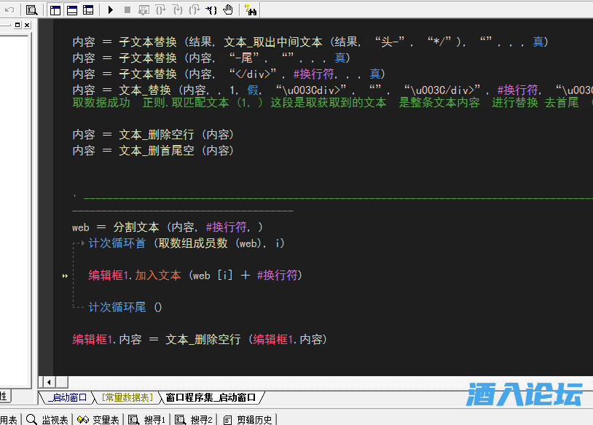Click the undo arrow icon
The height and width of the screenshot is (425, 593).
pos(9,9)
